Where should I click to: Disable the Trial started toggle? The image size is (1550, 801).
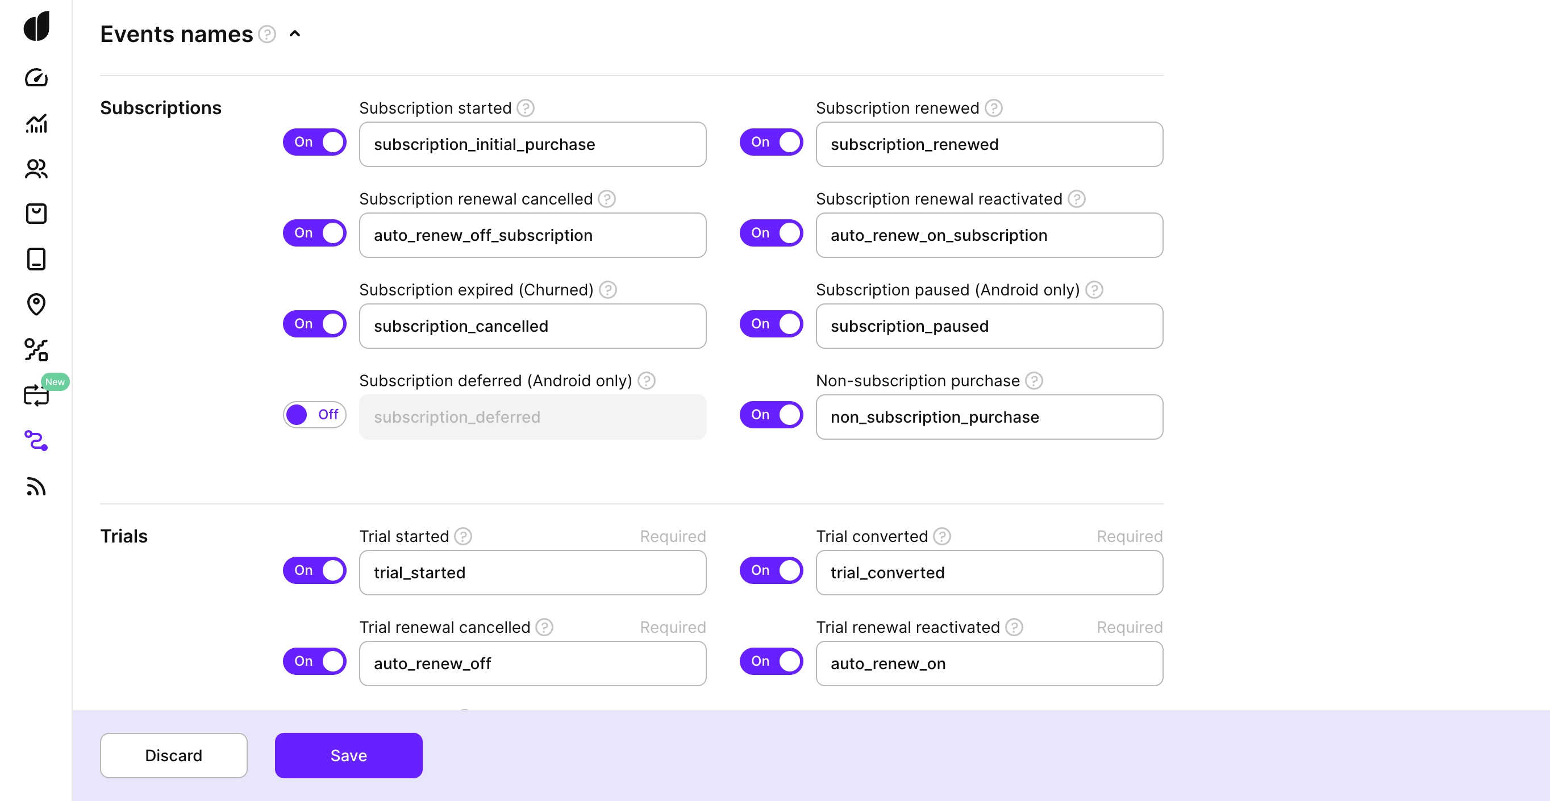coord(314,570)
